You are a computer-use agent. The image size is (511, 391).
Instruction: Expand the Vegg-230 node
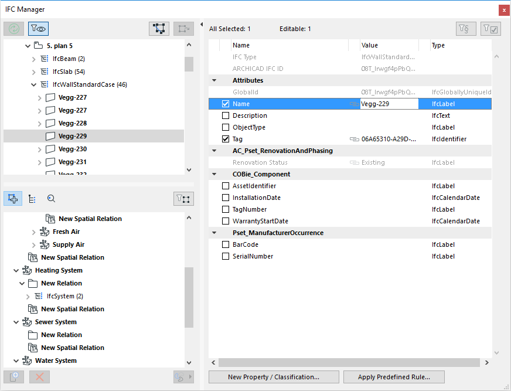click(39, 149)
